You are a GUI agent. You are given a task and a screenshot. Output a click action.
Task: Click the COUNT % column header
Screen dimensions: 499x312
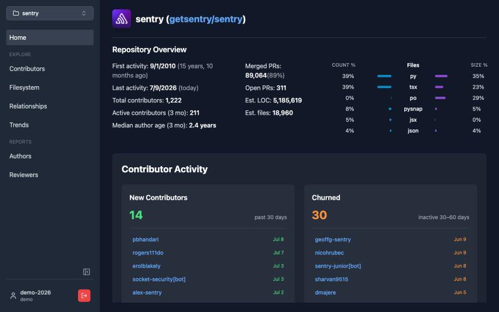pos(344,65)
